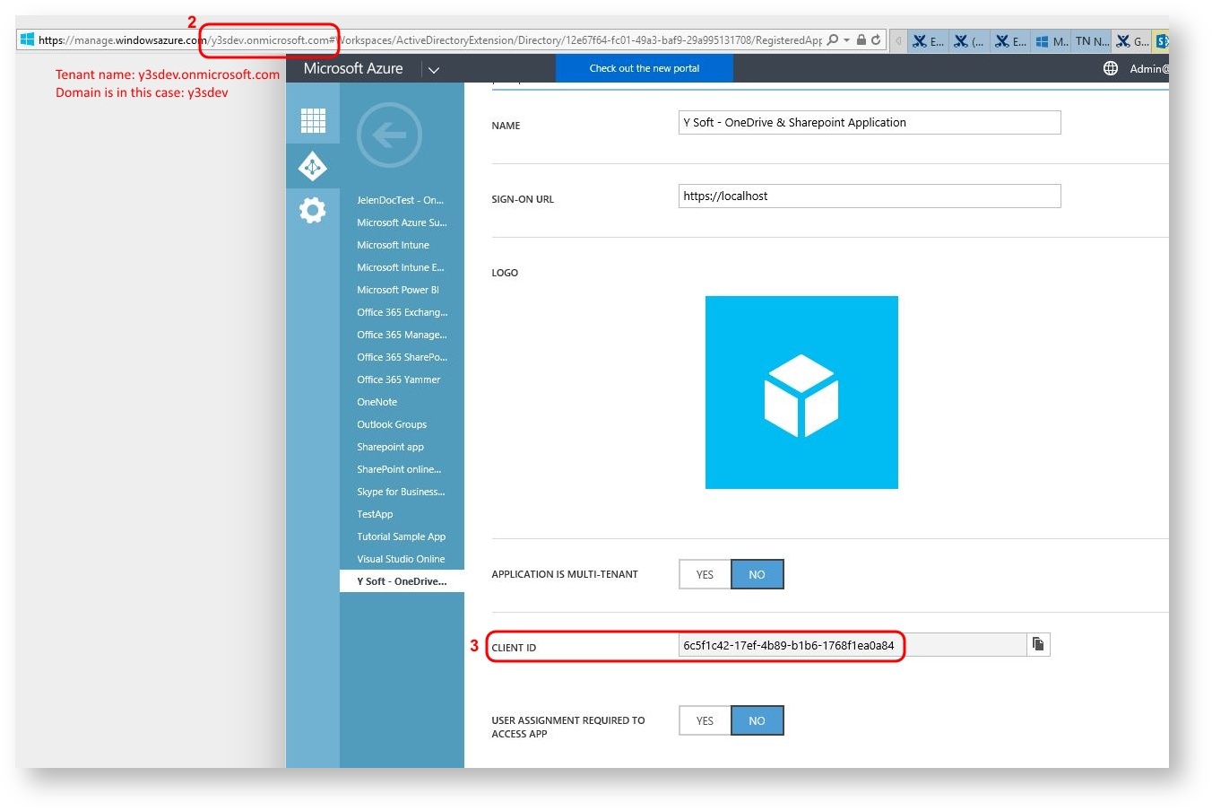Click Check out the new portal

pyautogui.click(x=645, y=68)
